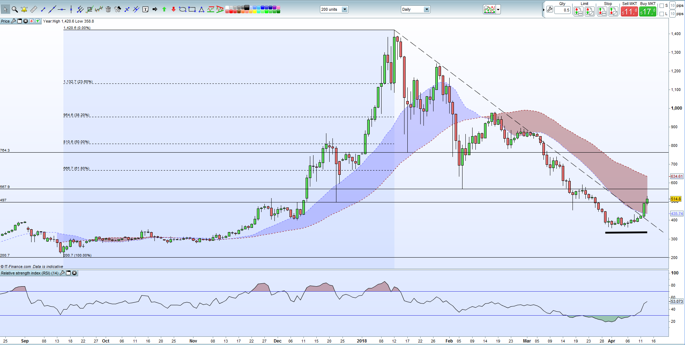This screenshot has width=685, height=345.
Task: Maximize the RSI indicator panel
Action: tap(68, 273)
